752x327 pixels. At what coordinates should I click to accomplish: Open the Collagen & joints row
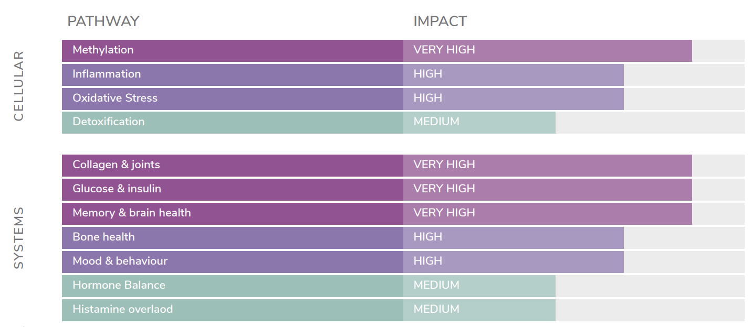[x=403, y=166]
